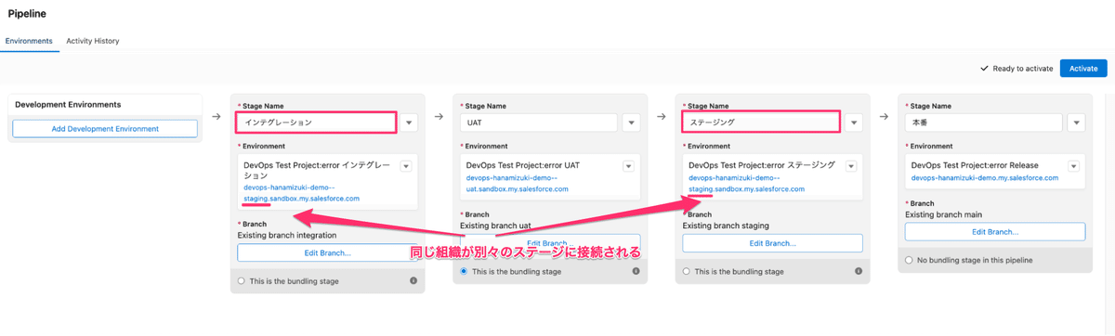Click Add Development Environment button

[105, 129]
